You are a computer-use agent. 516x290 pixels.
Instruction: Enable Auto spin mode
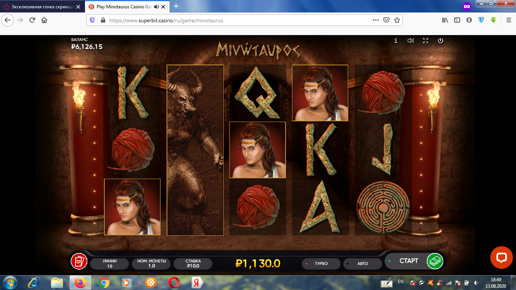pyautogui.click(x=362, y=264)
